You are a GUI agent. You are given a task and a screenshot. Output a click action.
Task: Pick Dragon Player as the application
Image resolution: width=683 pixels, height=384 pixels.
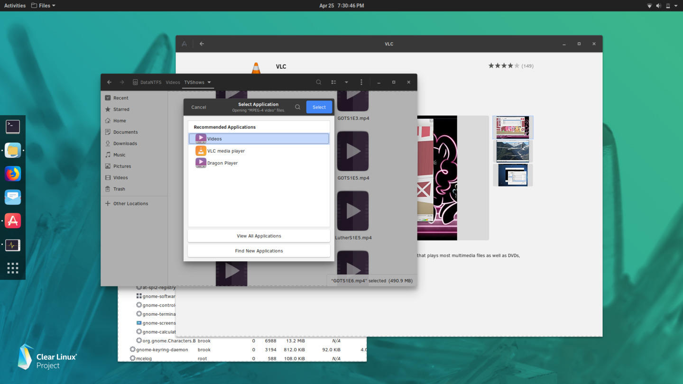[259, 163]
